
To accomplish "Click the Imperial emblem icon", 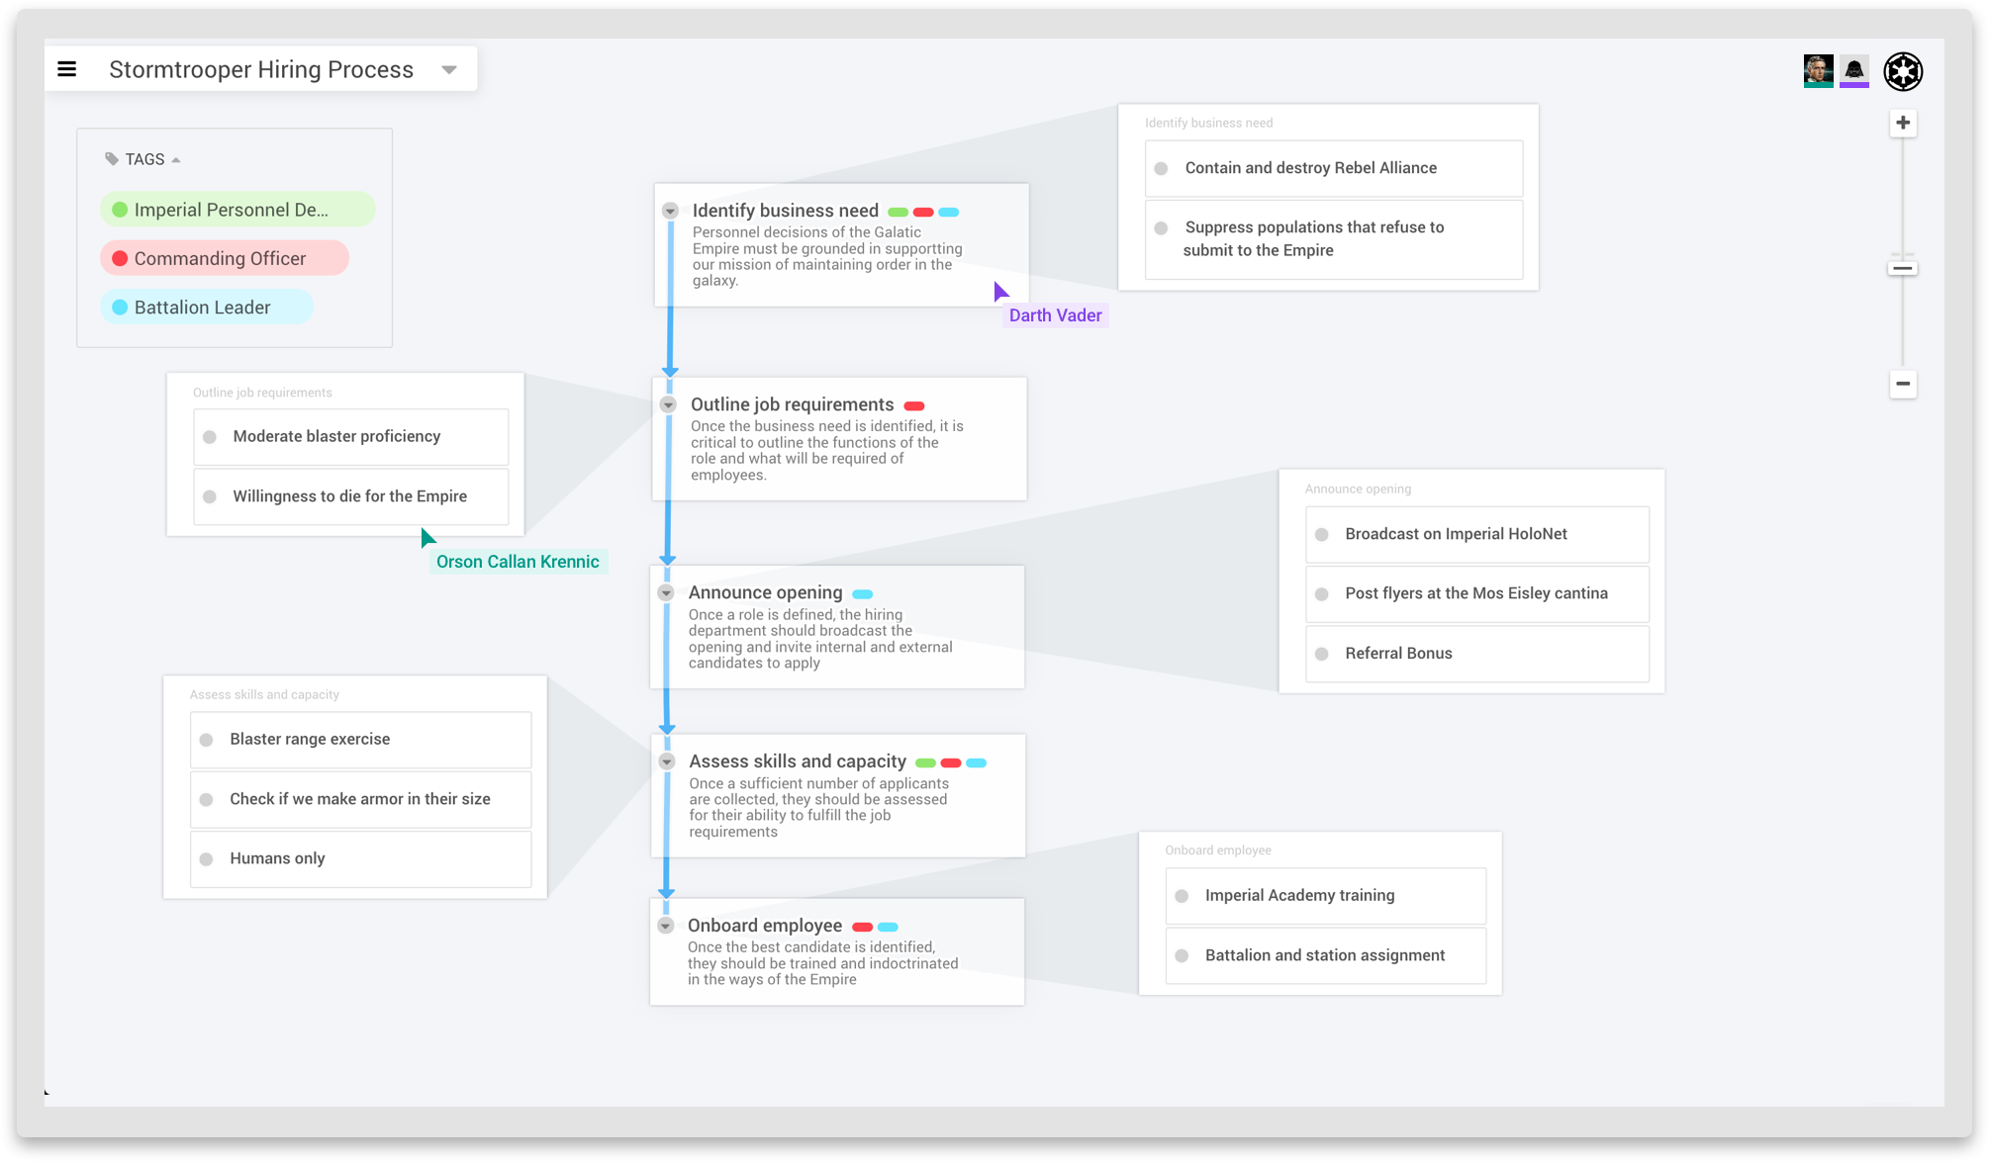I will click(x=1902, y=71).
